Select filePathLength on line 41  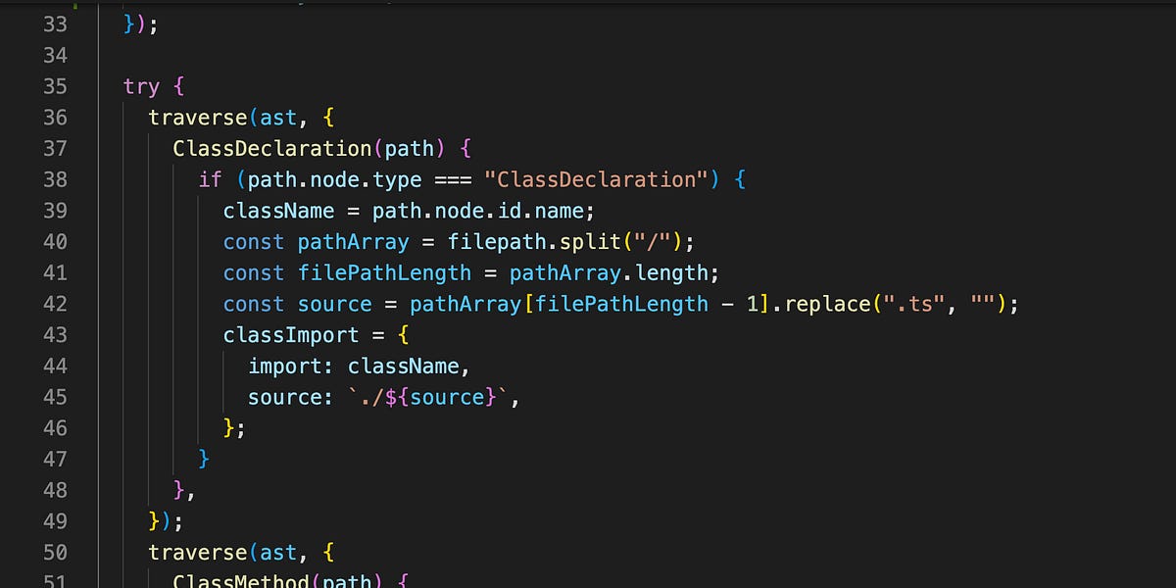384,272
